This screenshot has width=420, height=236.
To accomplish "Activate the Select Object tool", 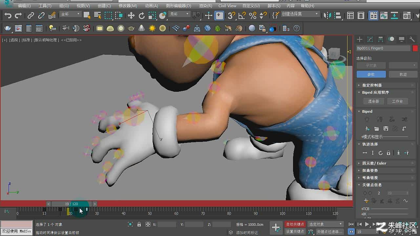I will tap(87, 15).
